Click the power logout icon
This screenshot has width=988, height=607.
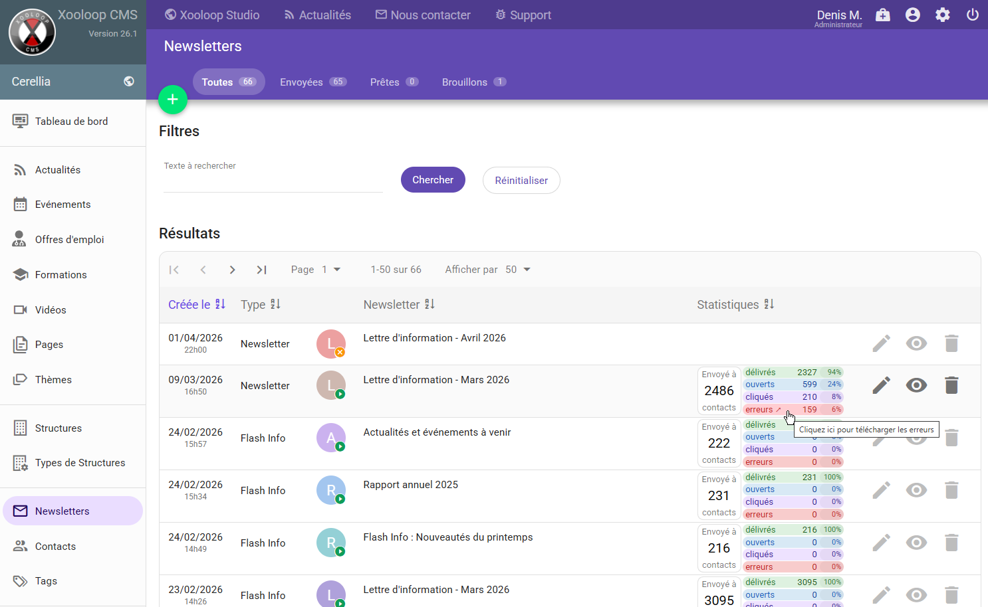(972, 15)
